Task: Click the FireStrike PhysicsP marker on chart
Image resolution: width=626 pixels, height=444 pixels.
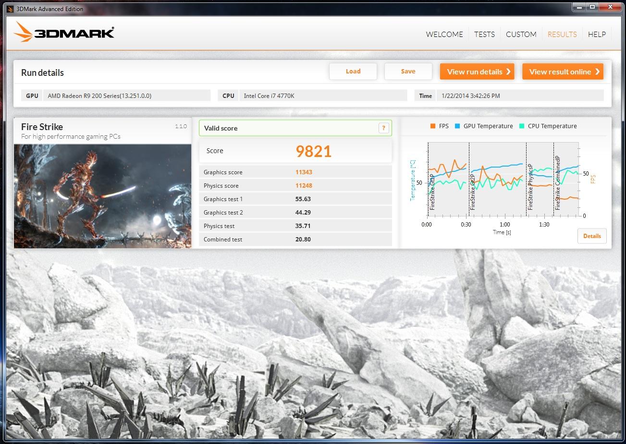Action: pyautogui.click(x=530, y=186)
